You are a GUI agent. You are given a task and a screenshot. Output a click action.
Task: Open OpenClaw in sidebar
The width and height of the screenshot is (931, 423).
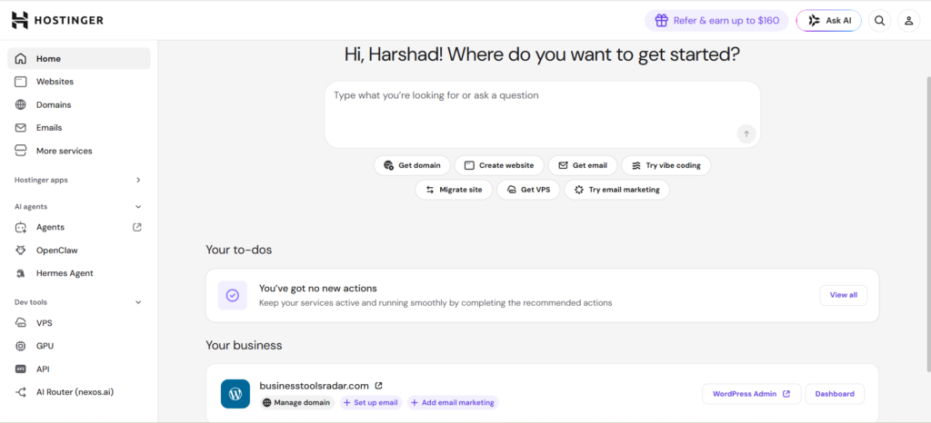tap(79, 250)
